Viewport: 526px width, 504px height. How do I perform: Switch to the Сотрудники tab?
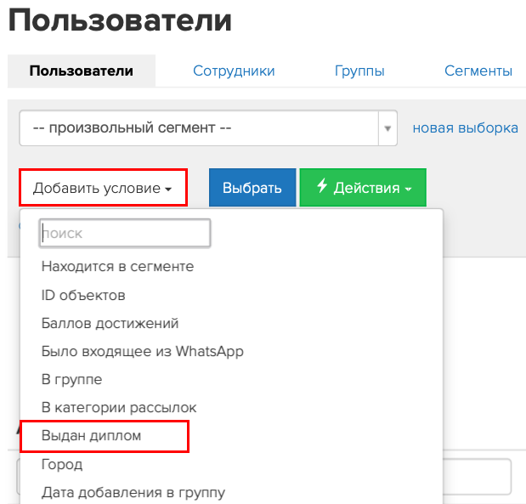(x=234, y=71)
